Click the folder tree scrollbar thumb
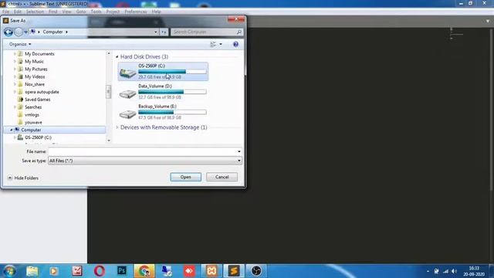 pyautogui.click(x=108, y=92)
